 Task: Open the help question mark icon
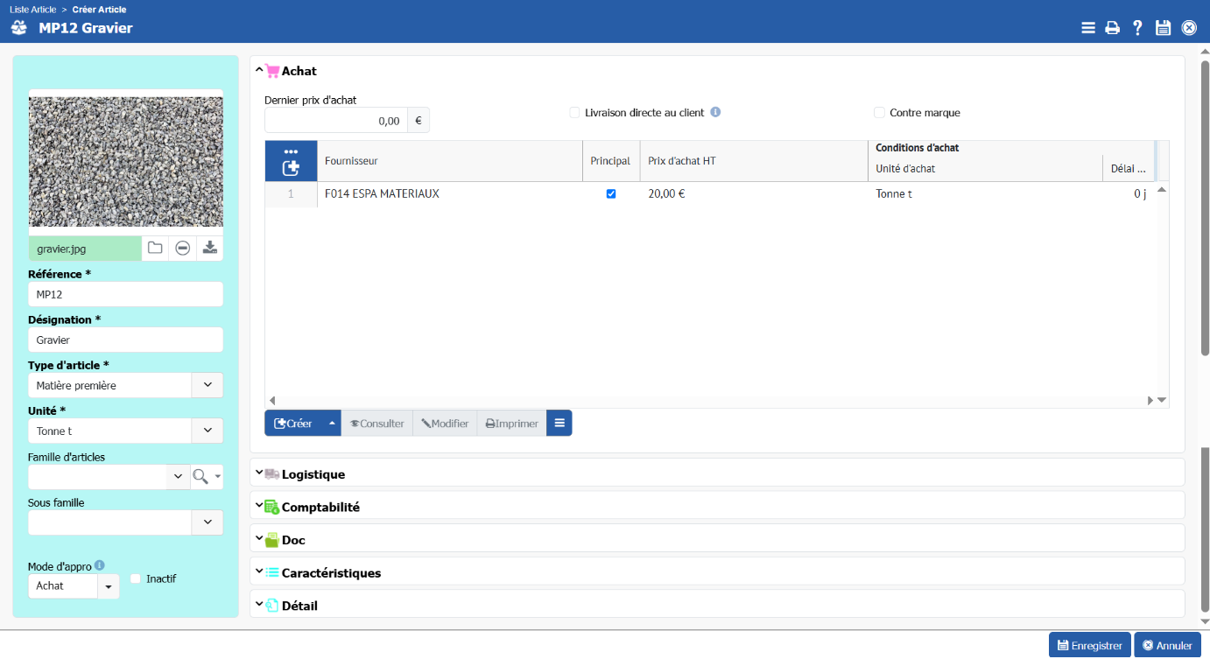pyautogui.click(x=1137, y=28)
